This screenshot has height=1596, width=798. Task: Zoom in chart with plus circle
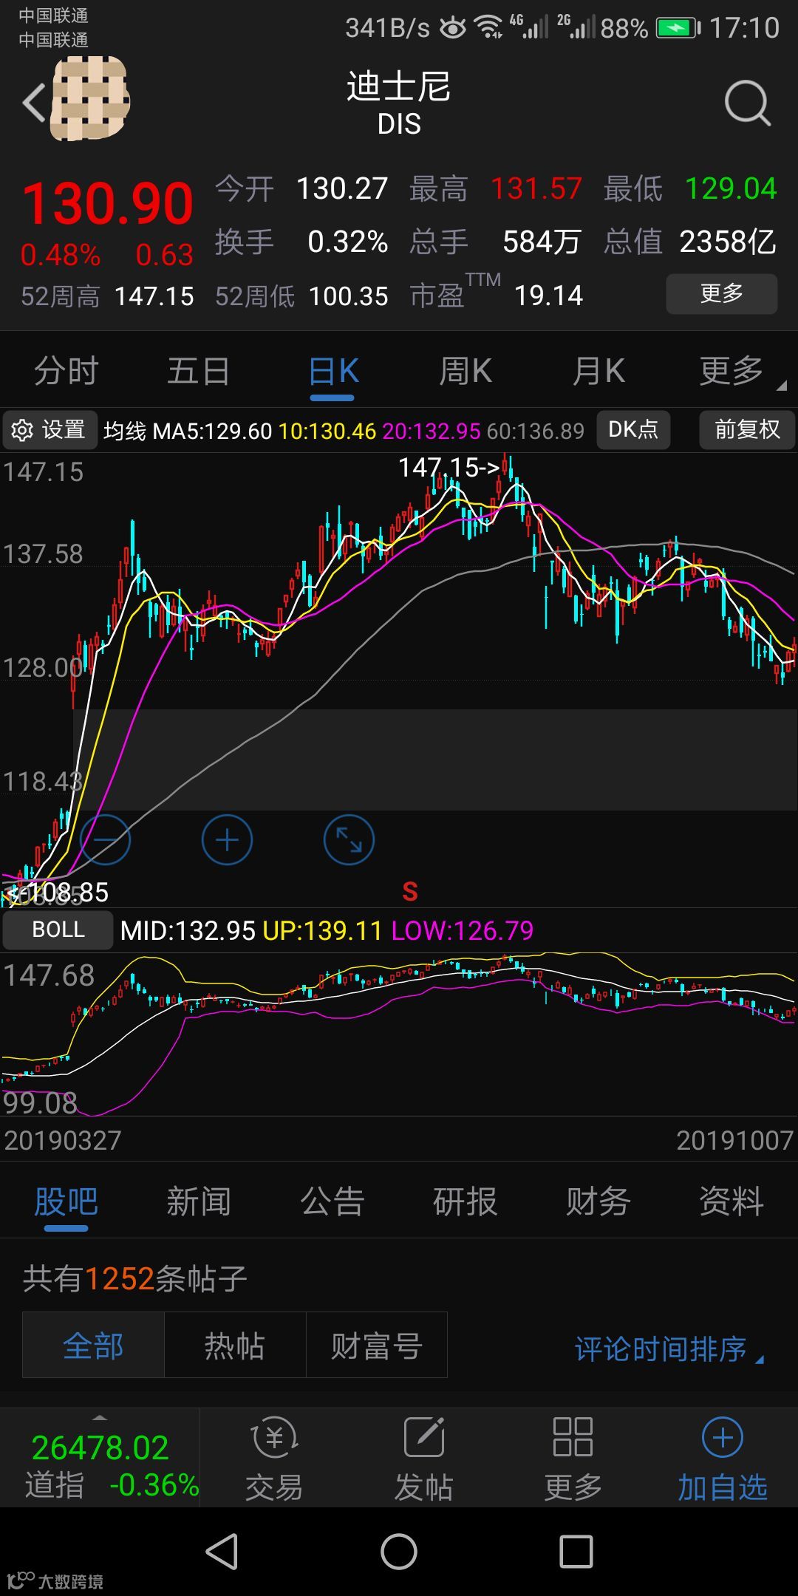click(x=227, y=840)
